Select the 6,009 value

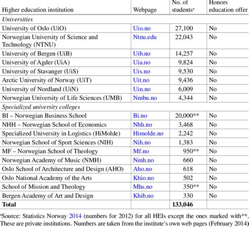(185, 89)
